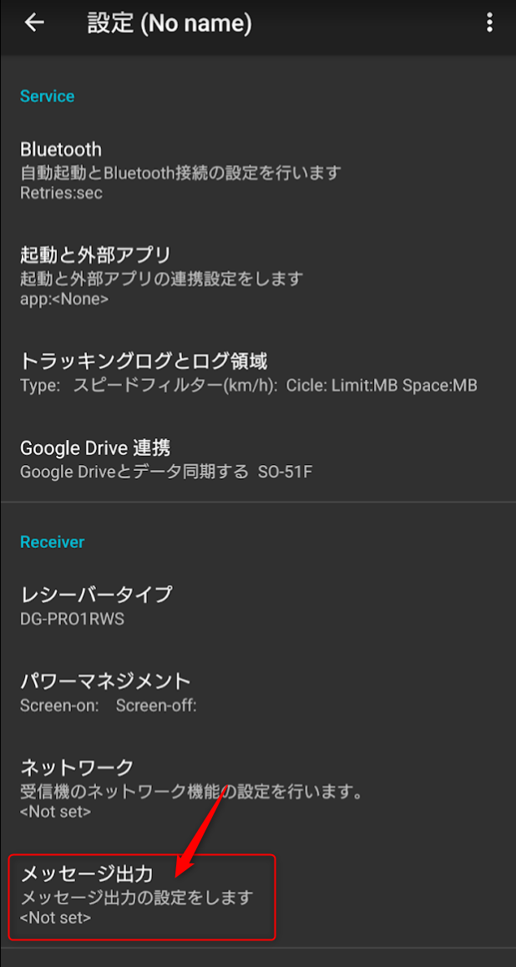Open Bluetooth settings entry
Screen dimensions: 516x967
coord(61,149)
